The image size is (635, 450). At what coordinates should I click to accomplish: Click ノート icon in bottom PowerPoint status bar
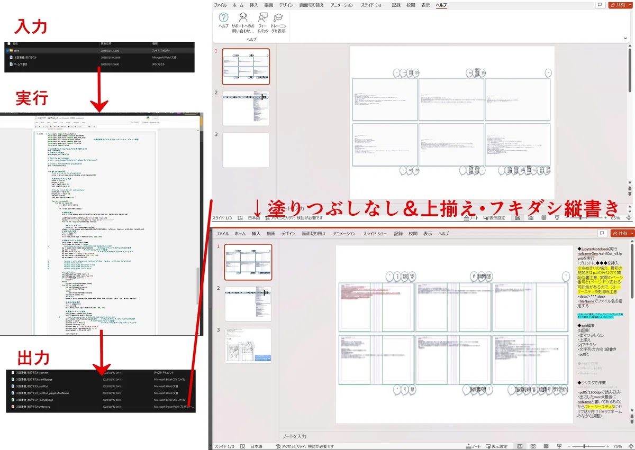tap(472, 446)
